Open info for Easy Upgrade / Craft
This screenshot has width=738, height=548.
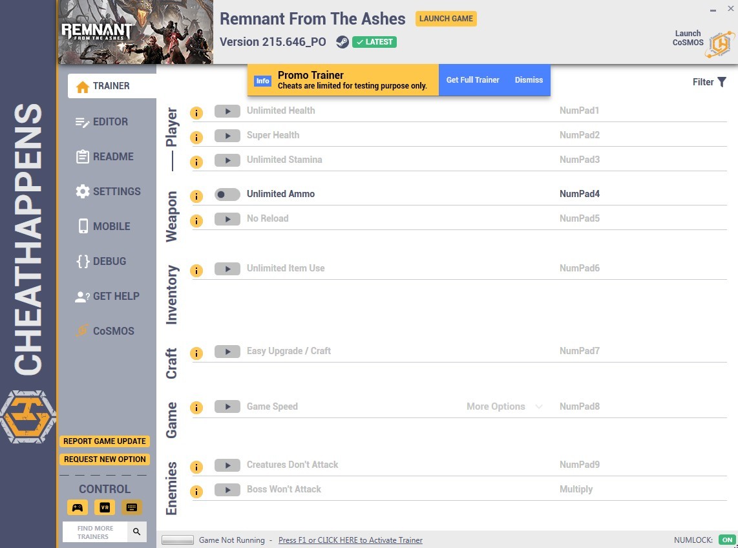click(196, 353)
